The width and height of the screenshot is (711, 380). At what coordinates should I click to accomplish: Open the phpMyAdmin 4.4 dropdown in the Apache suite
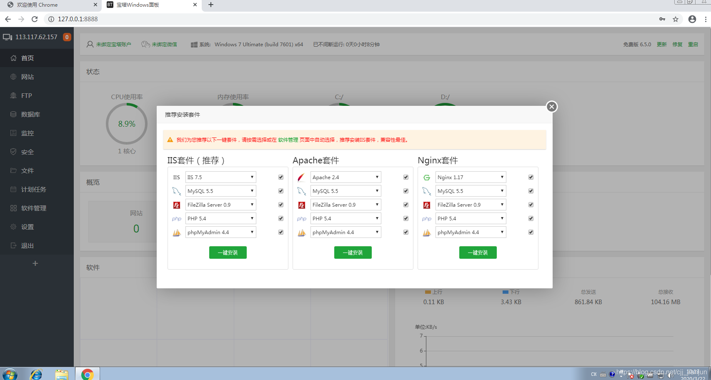(x=346, y=232)
